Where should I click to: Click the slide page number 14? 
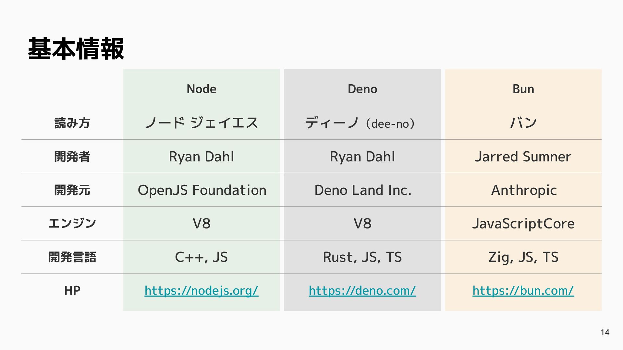pos(605,332)
